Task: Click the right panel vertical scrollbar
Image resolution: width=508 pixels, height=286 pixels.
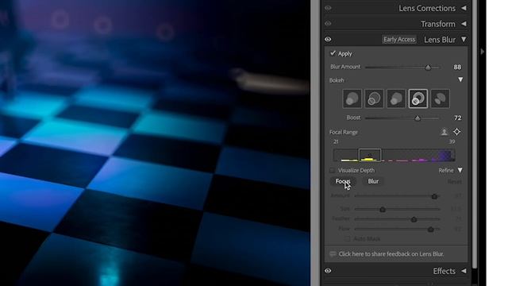Action: [x=475, y=134]
